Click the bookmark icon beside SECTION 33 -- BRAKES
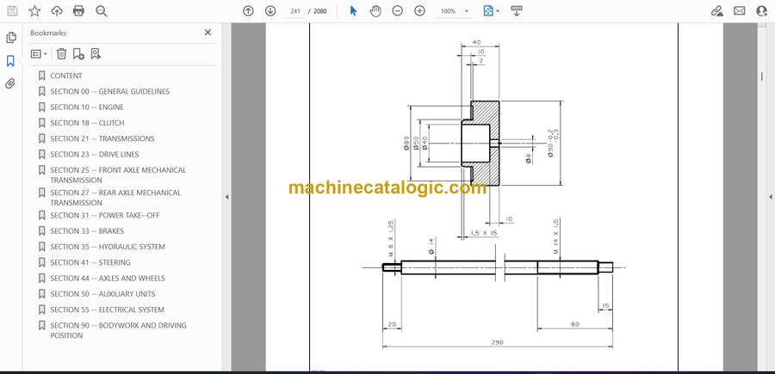Image resolution: width=775 pixels, height=374 pixels. pos(42,231)
